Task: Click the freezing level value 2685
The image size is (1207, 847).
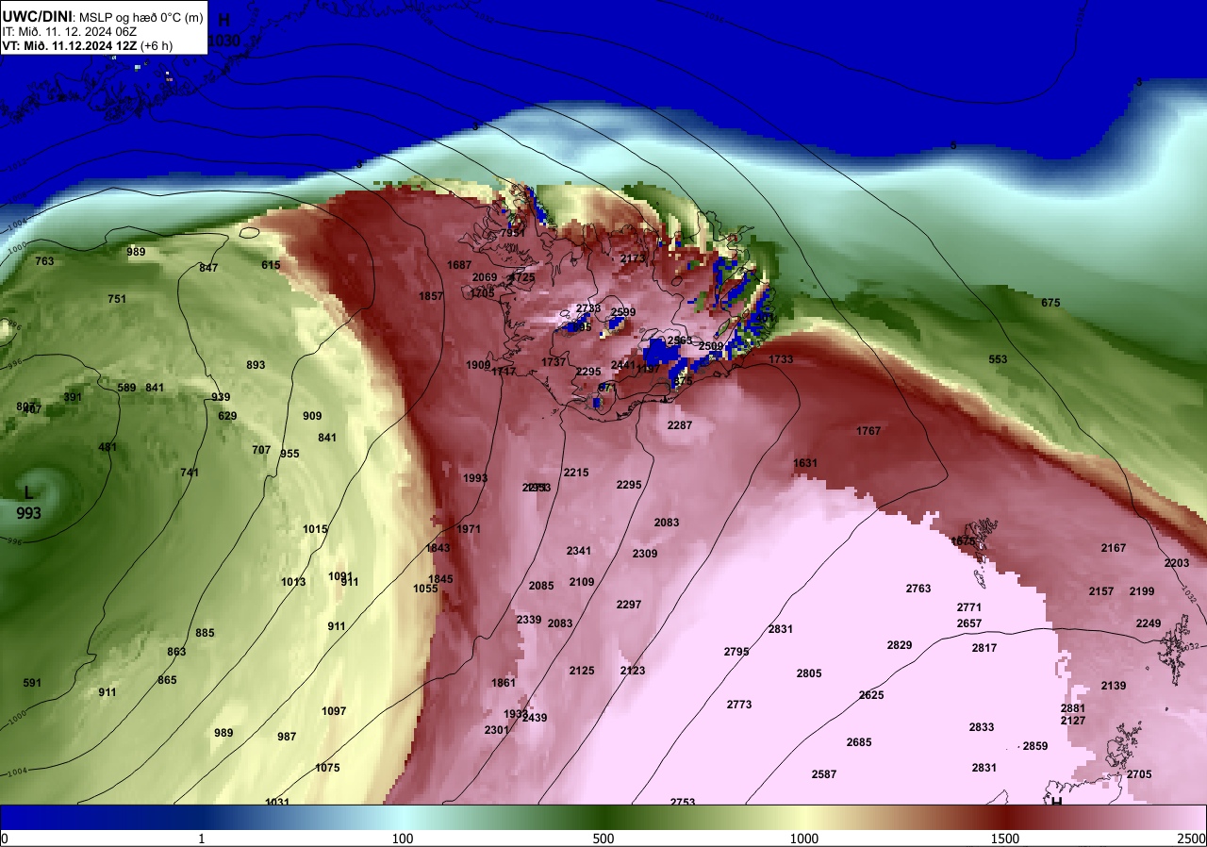Action: point(859,742)
